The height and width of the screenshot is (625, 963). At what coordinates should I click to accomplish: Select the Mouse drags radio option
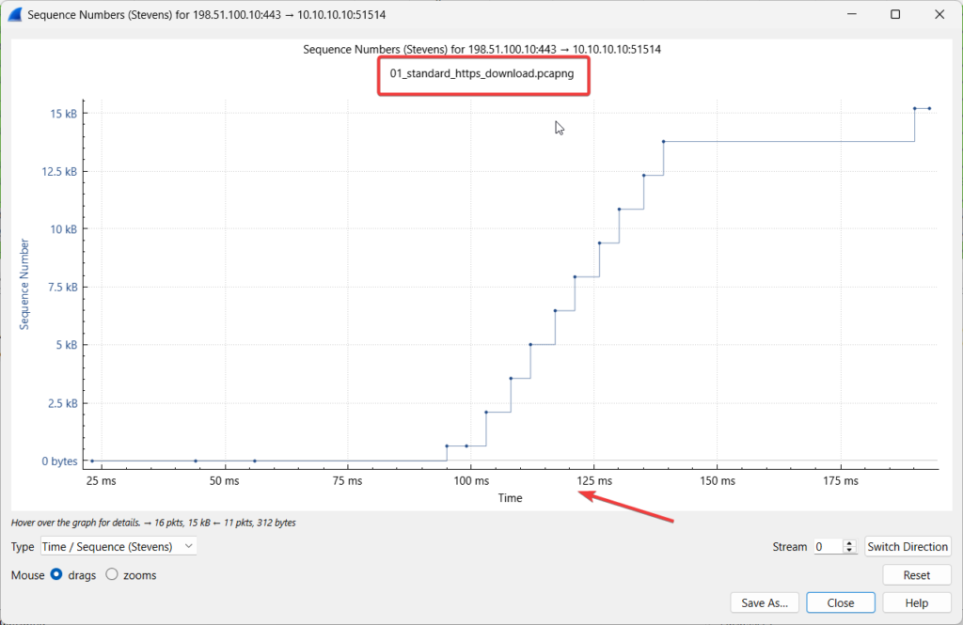point(56,574)
